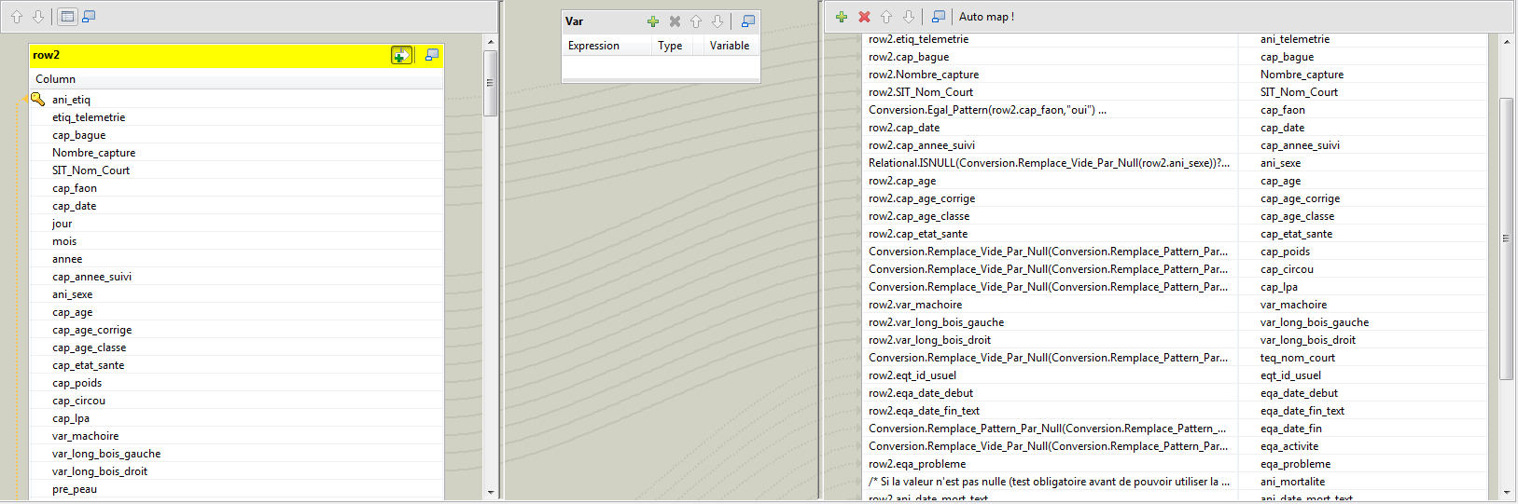Select the annee column in row2
Viewport: 1518px width, 504px height.
pos(67,259)
